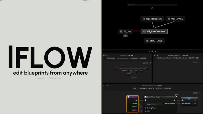
Task: Close the add line graph panel
Action: tap(104, 85)
